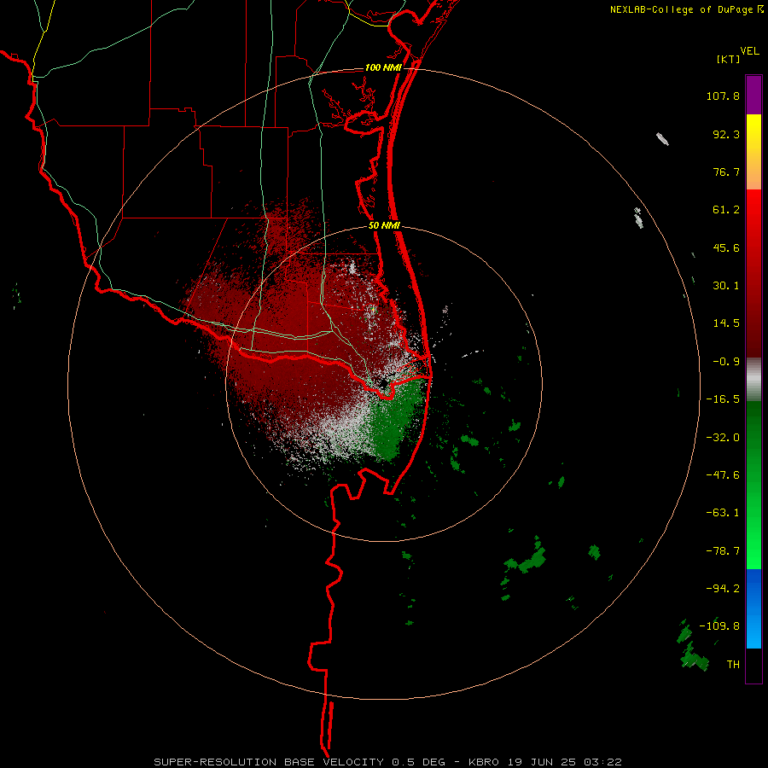
Task: Click the -47.6 velocity legend value
Action: pos(723,475)
